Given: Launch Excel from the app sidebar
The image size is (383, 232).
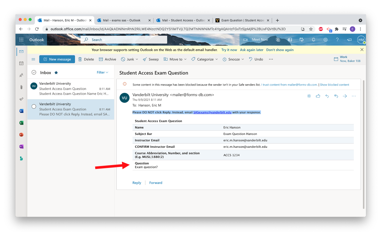Looking at the screenshot, I should (x=21, y=122).
